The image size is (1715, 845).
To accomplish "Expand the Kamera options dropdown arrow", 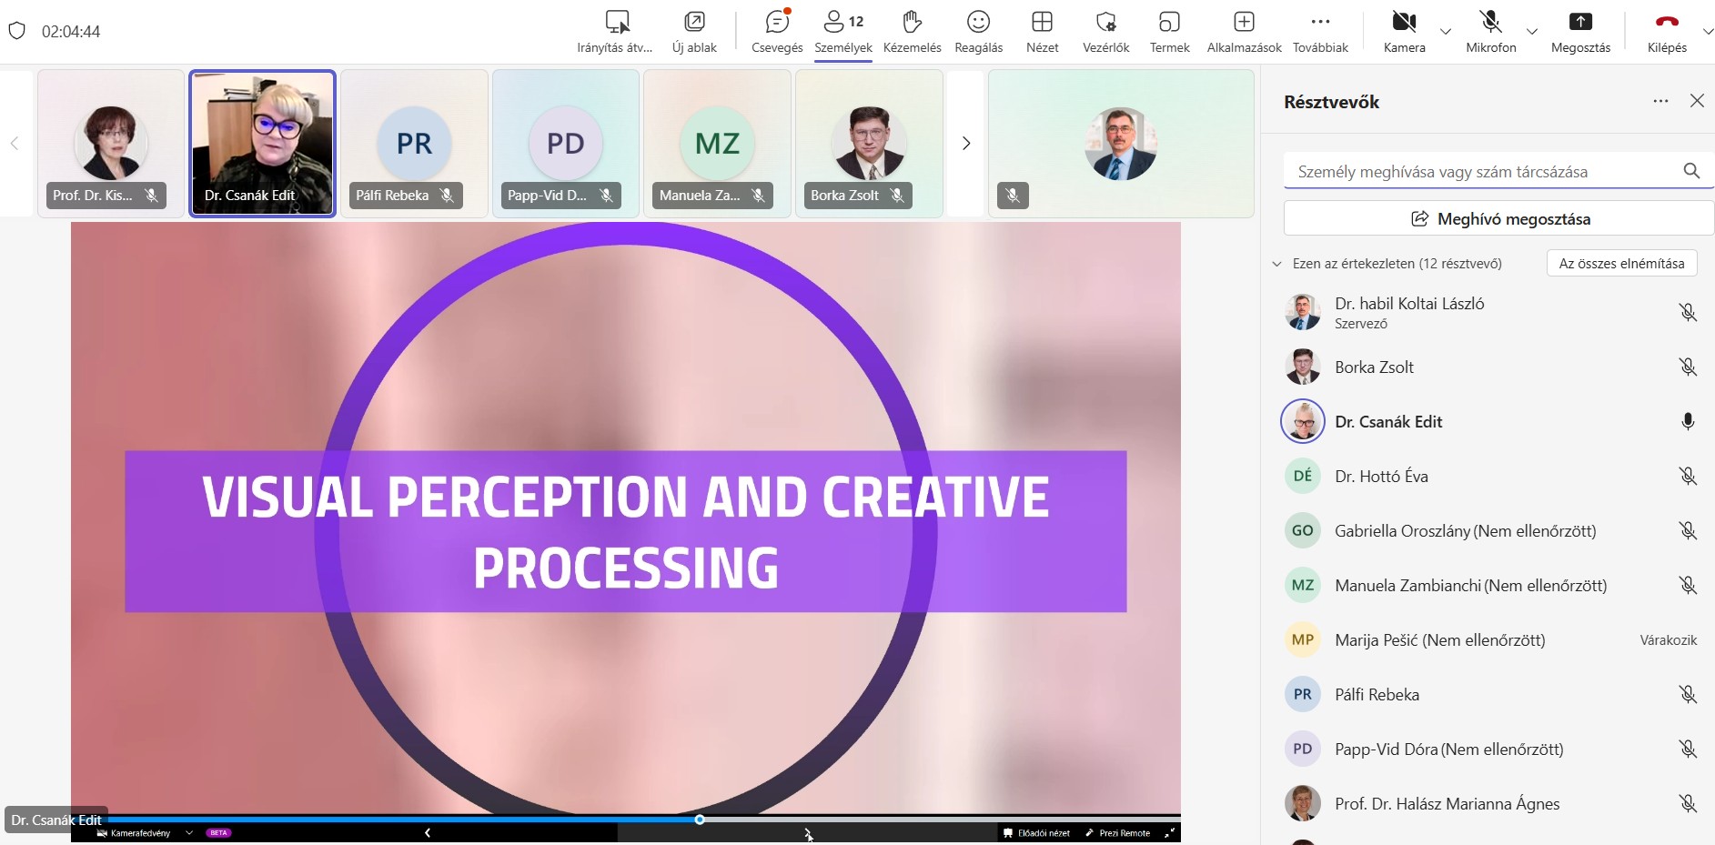I will [x=1445, y=32].
